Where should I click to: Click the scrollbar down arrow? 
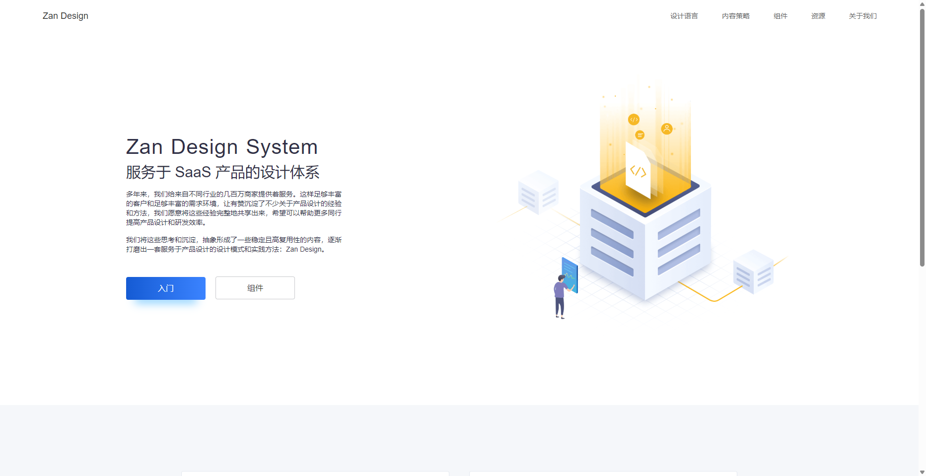pos(922,472)
